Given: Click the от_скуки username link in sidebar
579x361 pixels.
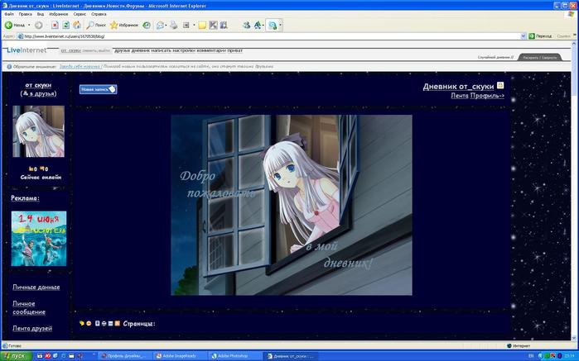Looking at the screenshot, I should coord(38,85).
